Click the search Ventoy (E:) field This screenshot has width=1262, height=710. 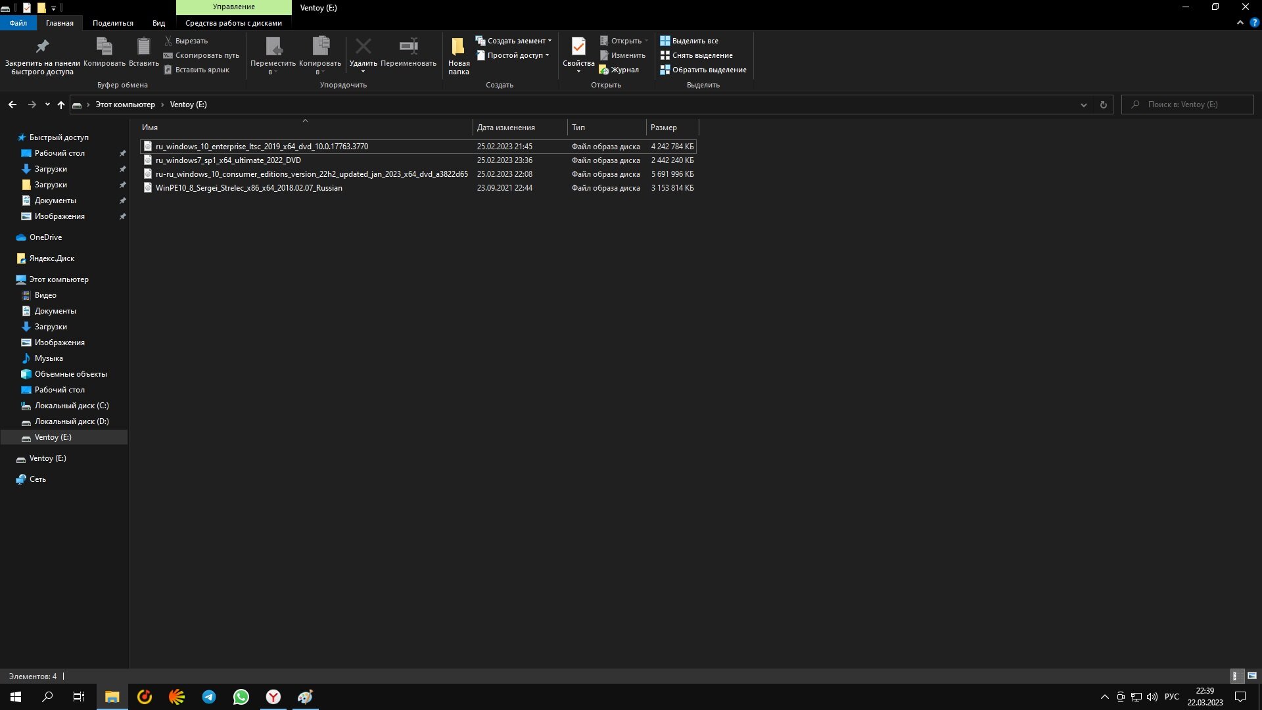[1187, 105]
